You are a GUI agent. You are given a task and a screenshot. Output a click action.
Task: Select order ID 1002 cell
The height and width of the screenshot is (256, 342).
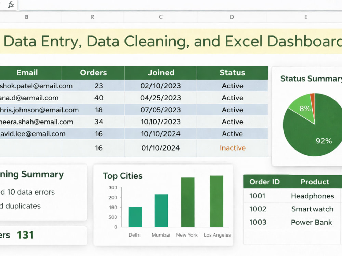pyautogui.click(x=258, y=209)
